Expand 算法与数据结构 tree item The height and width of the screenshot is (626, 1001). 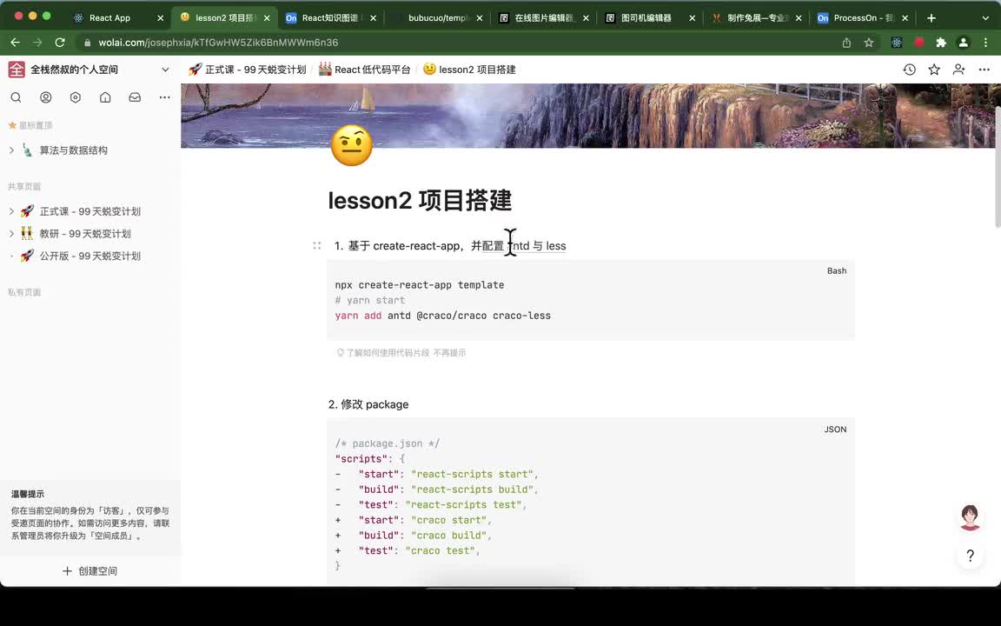[x=11, y=150]
